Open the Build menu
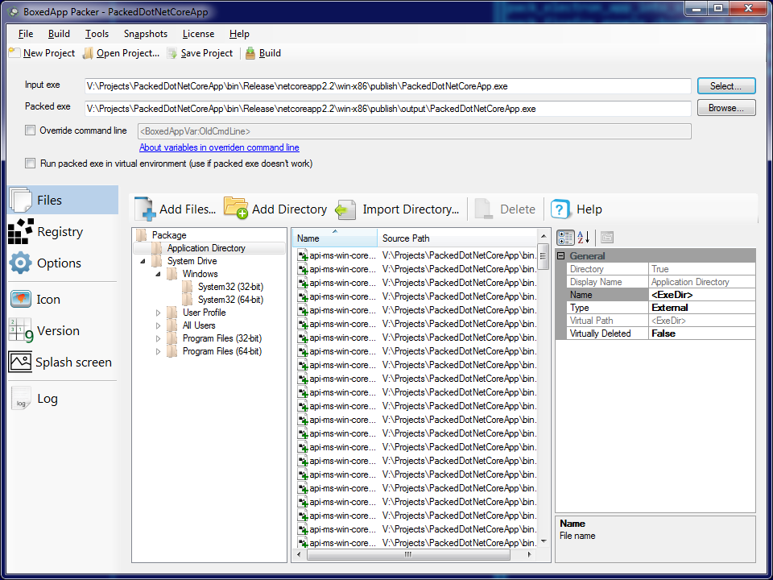Screen dimensions: 773x580 click(x=59, y=34)
